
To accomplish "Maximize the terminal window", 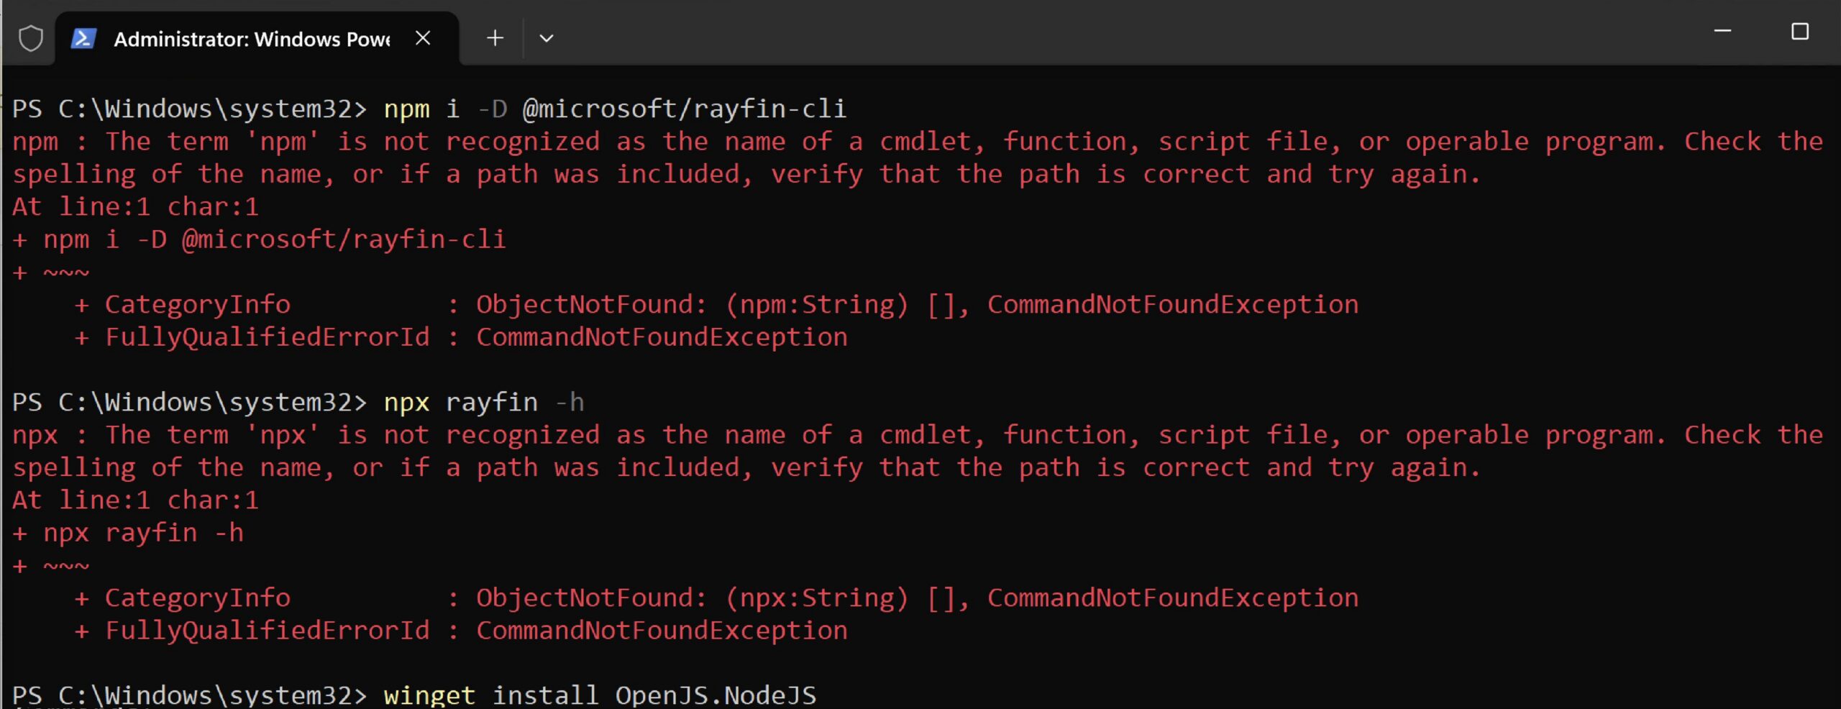I will coord(1799,32).
